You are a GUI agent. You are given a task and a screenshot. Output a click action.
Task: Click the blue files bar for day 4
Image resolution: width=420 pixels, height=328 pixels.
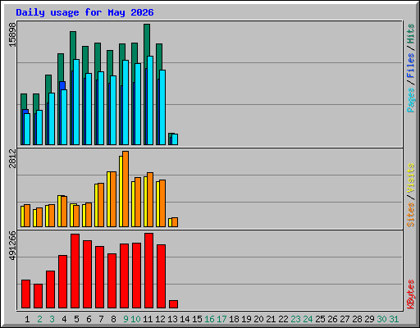click(x=62, y=85)
